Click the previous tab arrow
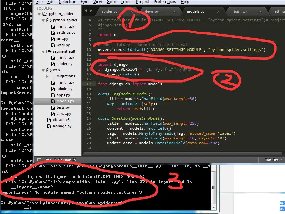Viewport: 285px width, 214px height. click(x=86, y=11)
